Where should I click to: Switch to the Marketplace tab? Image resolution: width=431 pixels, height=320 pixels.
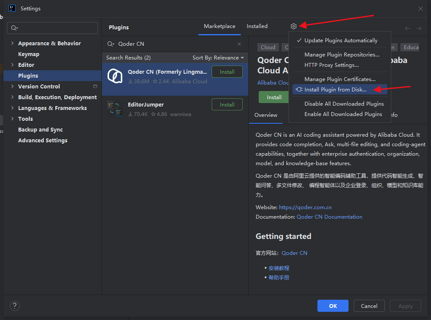[219, 26]
